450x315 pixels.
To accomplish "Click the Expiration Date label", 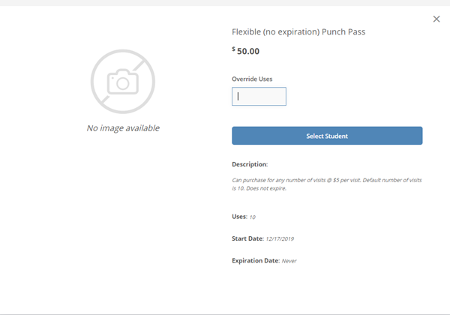I will pyautogui.click(x=256, y=260).
